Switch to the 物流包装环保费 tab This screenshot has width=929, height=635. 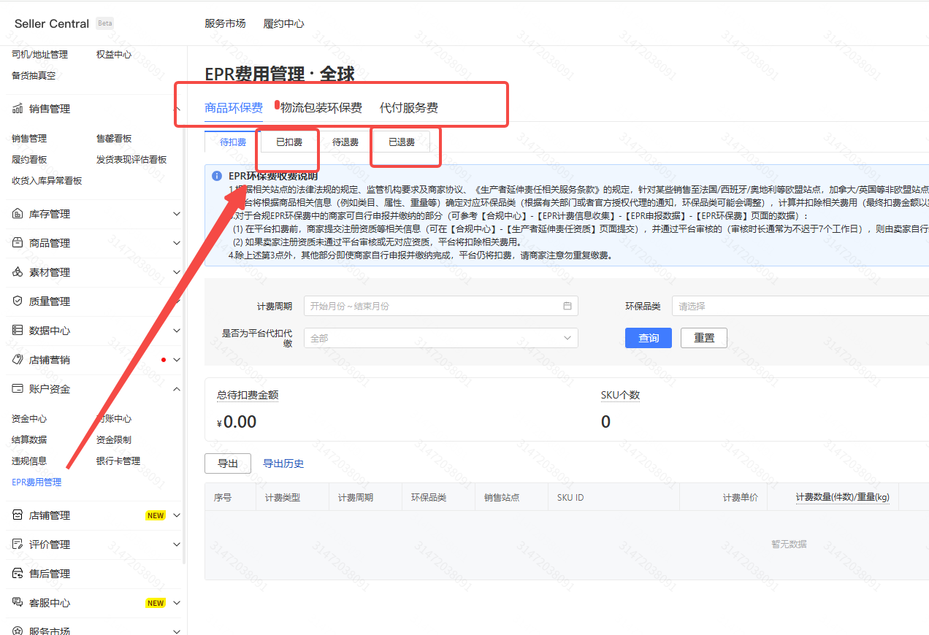click(x=321, y=108)
